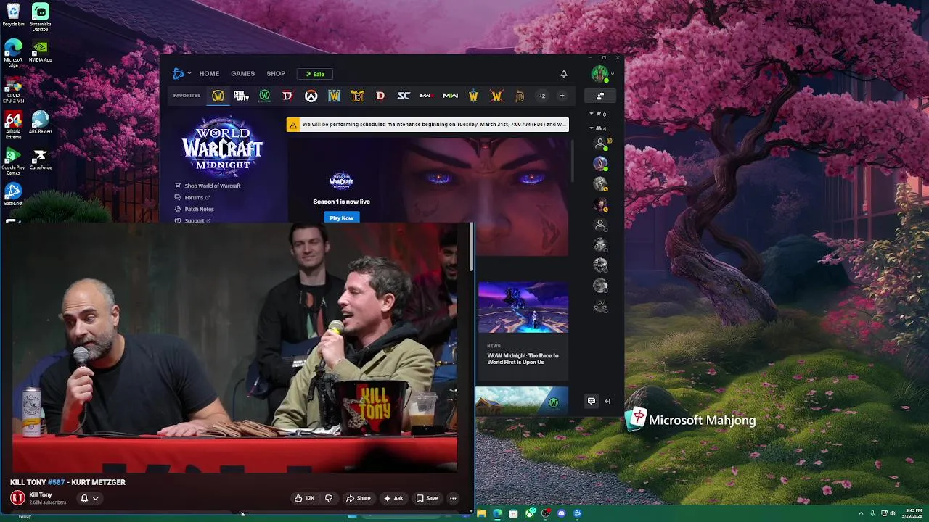Click the Play Now button
The width and height of the screenshot is (929, 522).
pyautogui.click(x=341, y=217)
